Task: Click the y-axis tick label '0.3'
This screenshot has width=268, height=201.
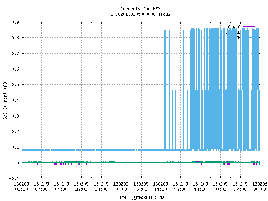Action: (x=15, y=116)
